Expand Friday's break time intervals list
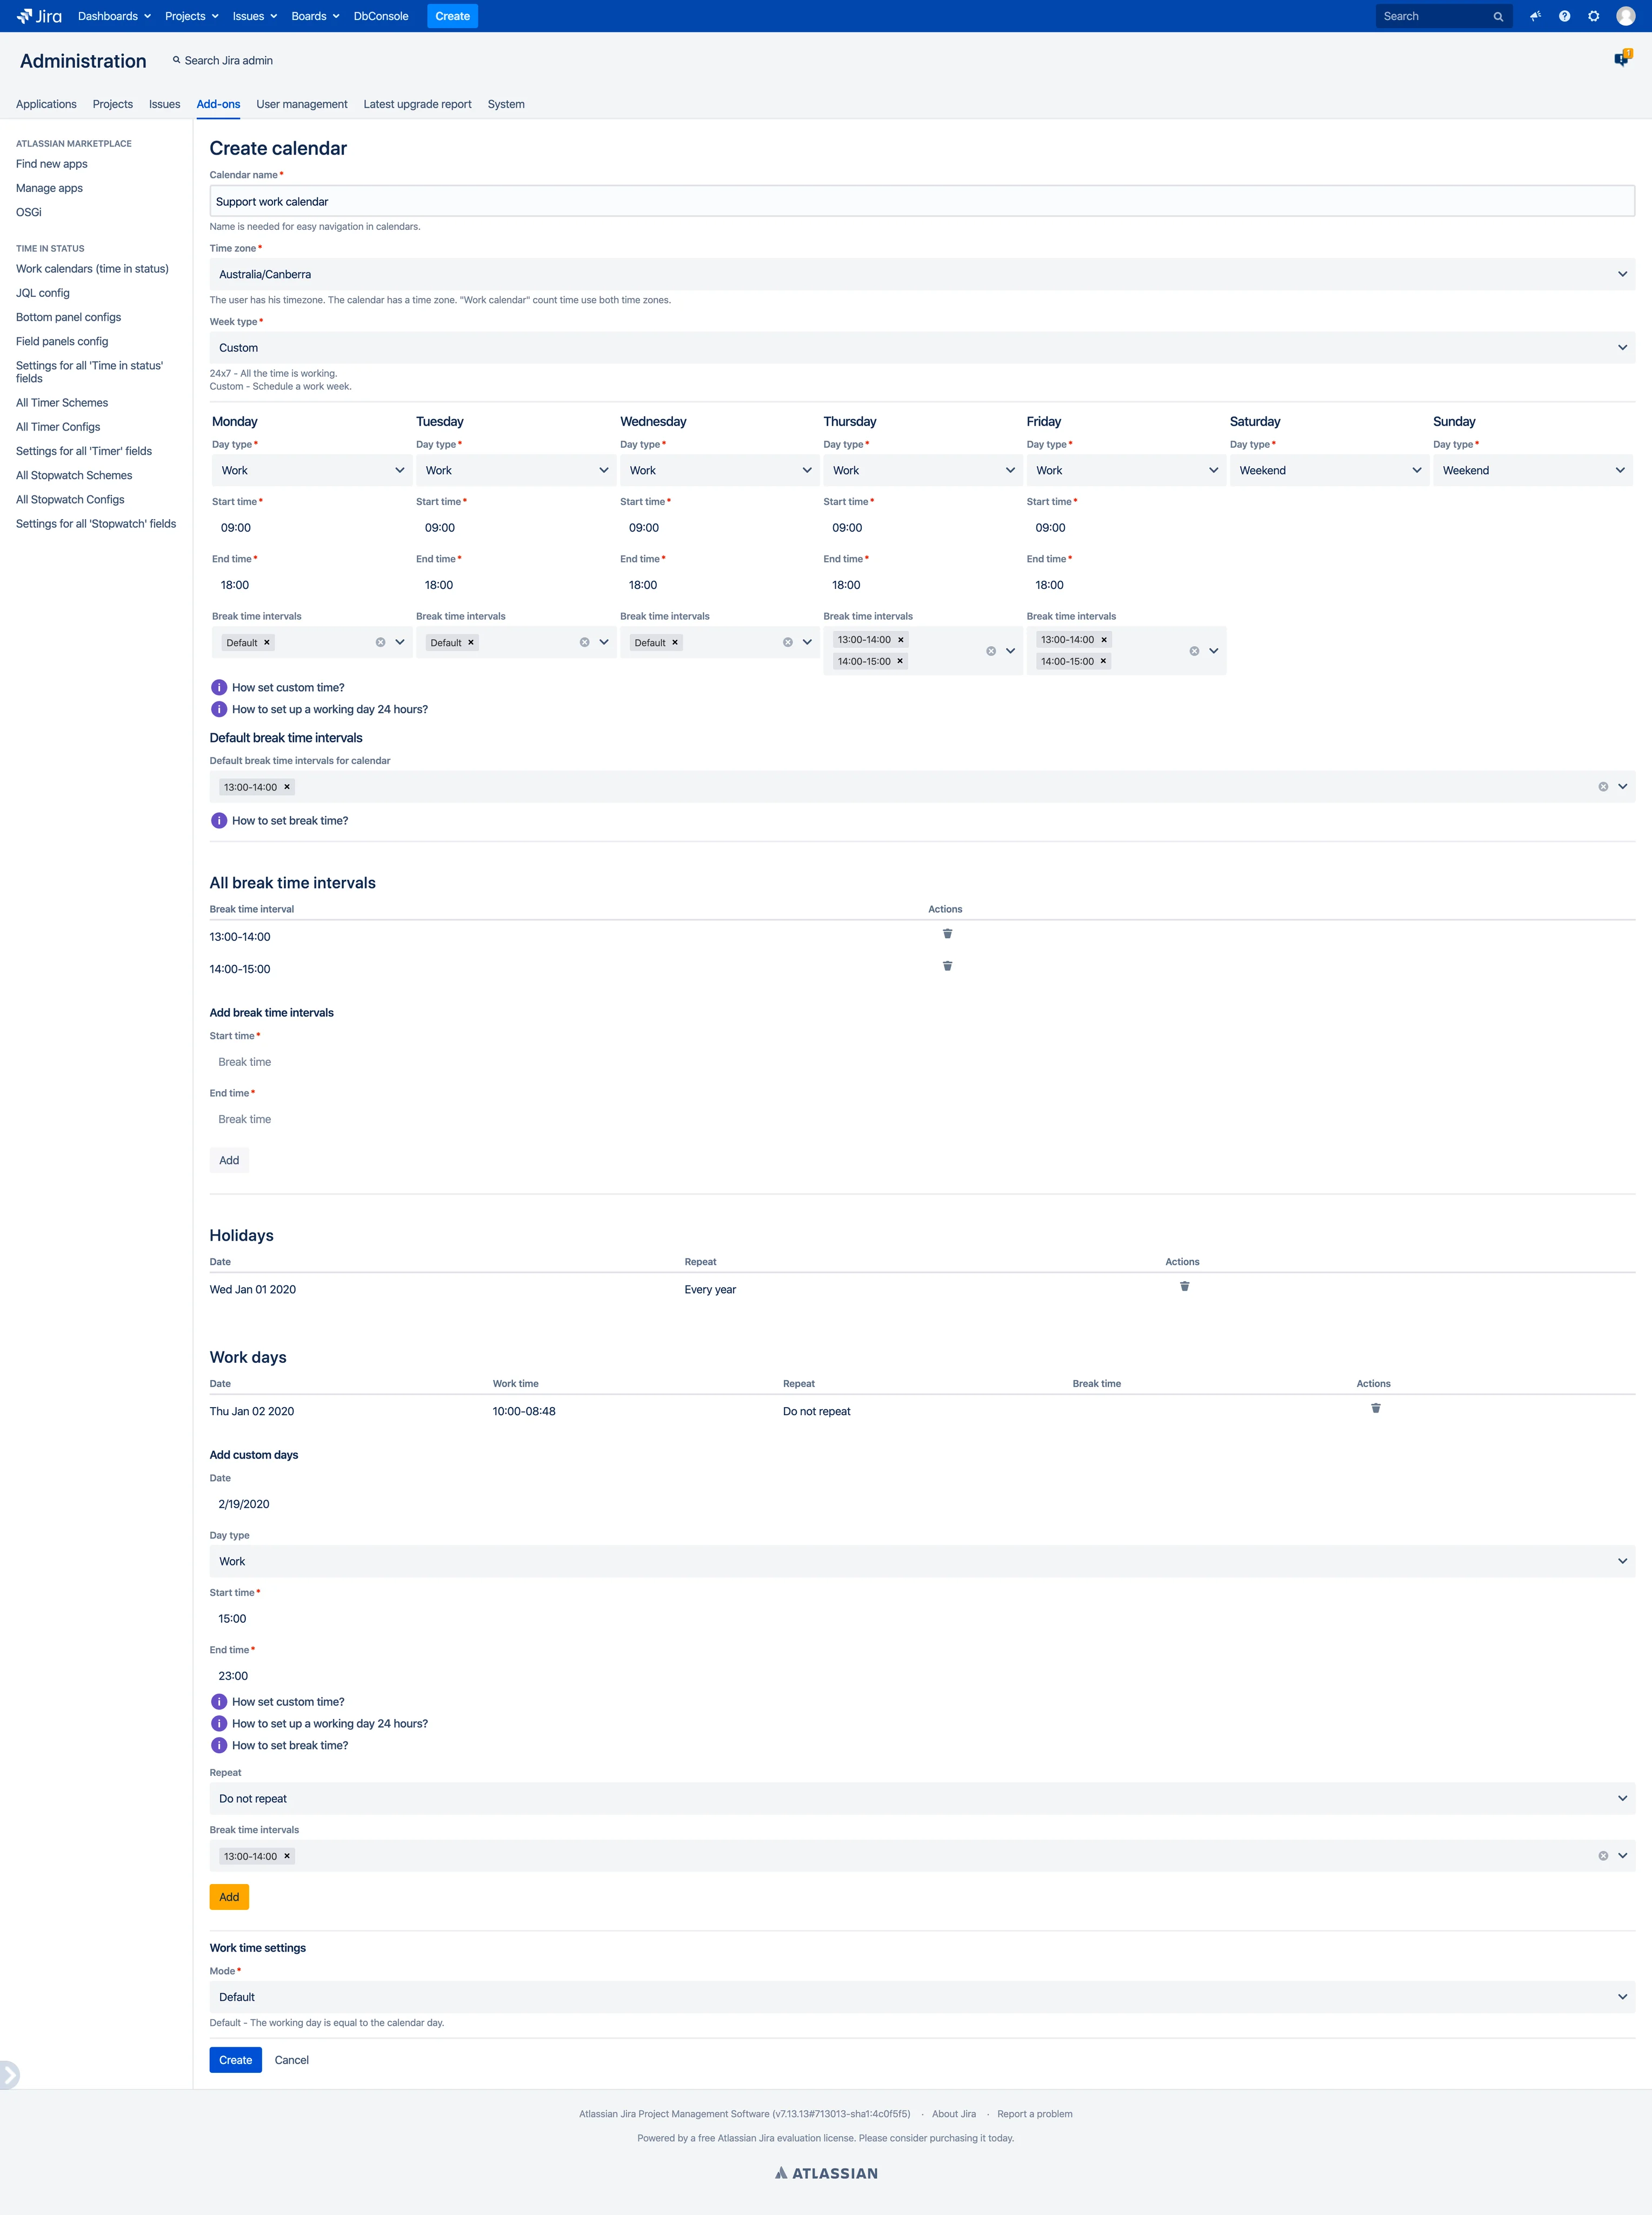Viewport: 1652px width, 2215px height. coord(1214,651)
